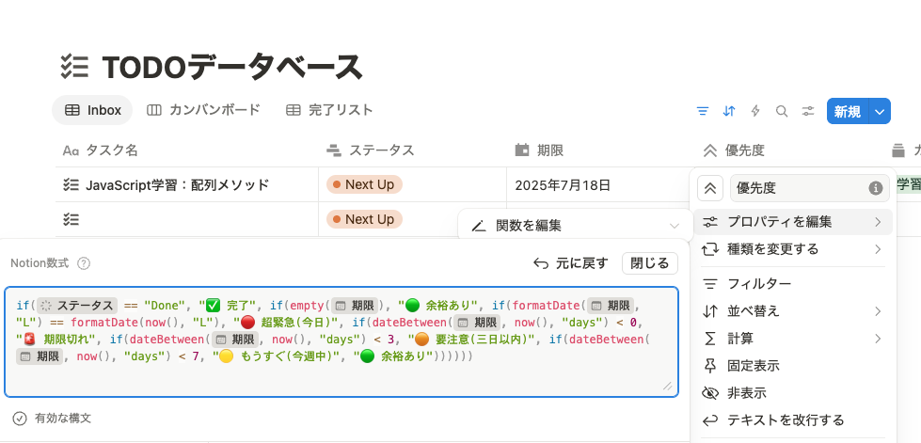Click the pencil icon beside 関数を編集
Screen dimensions: 921x443
(479, 226)
